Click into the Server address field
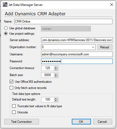The height and width of the screenshot is (129, 117). [77, 40]
